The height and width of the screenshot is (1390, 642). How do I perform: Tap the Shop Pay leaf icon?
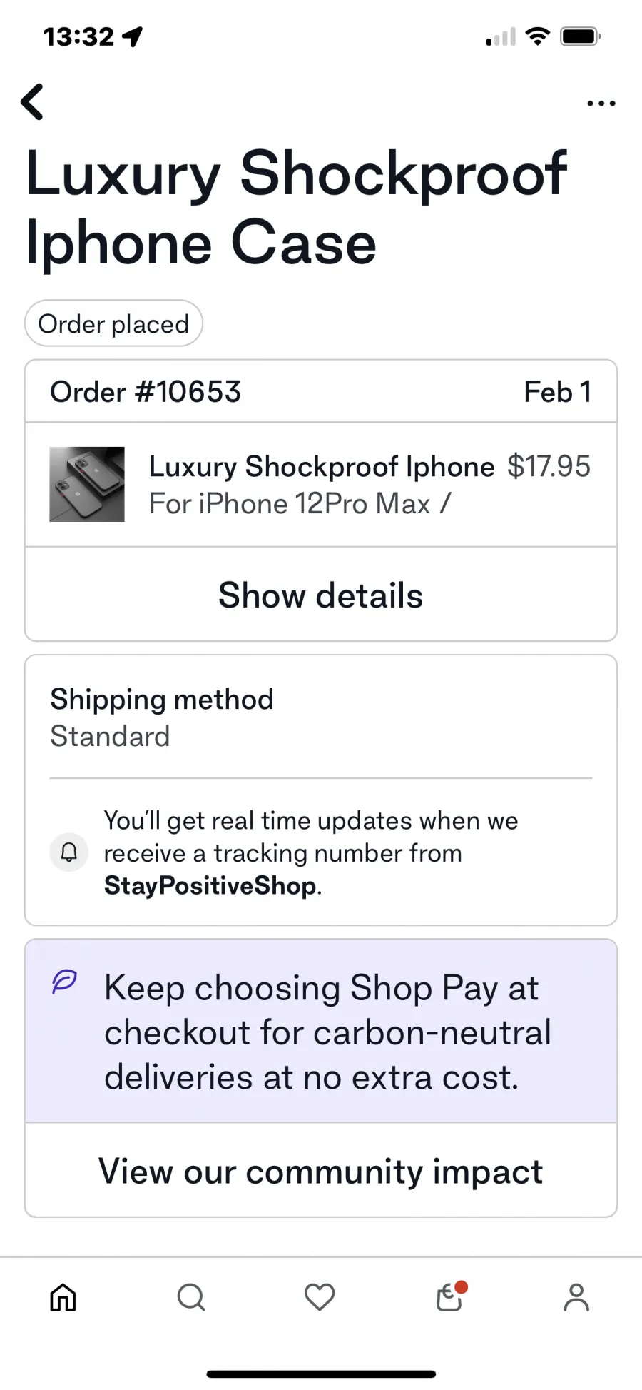pos(64,982)
